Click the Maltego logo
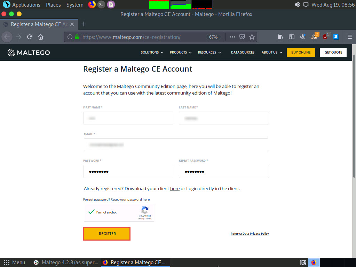Screen dimensions: 356x267 (x=29, y=52)
